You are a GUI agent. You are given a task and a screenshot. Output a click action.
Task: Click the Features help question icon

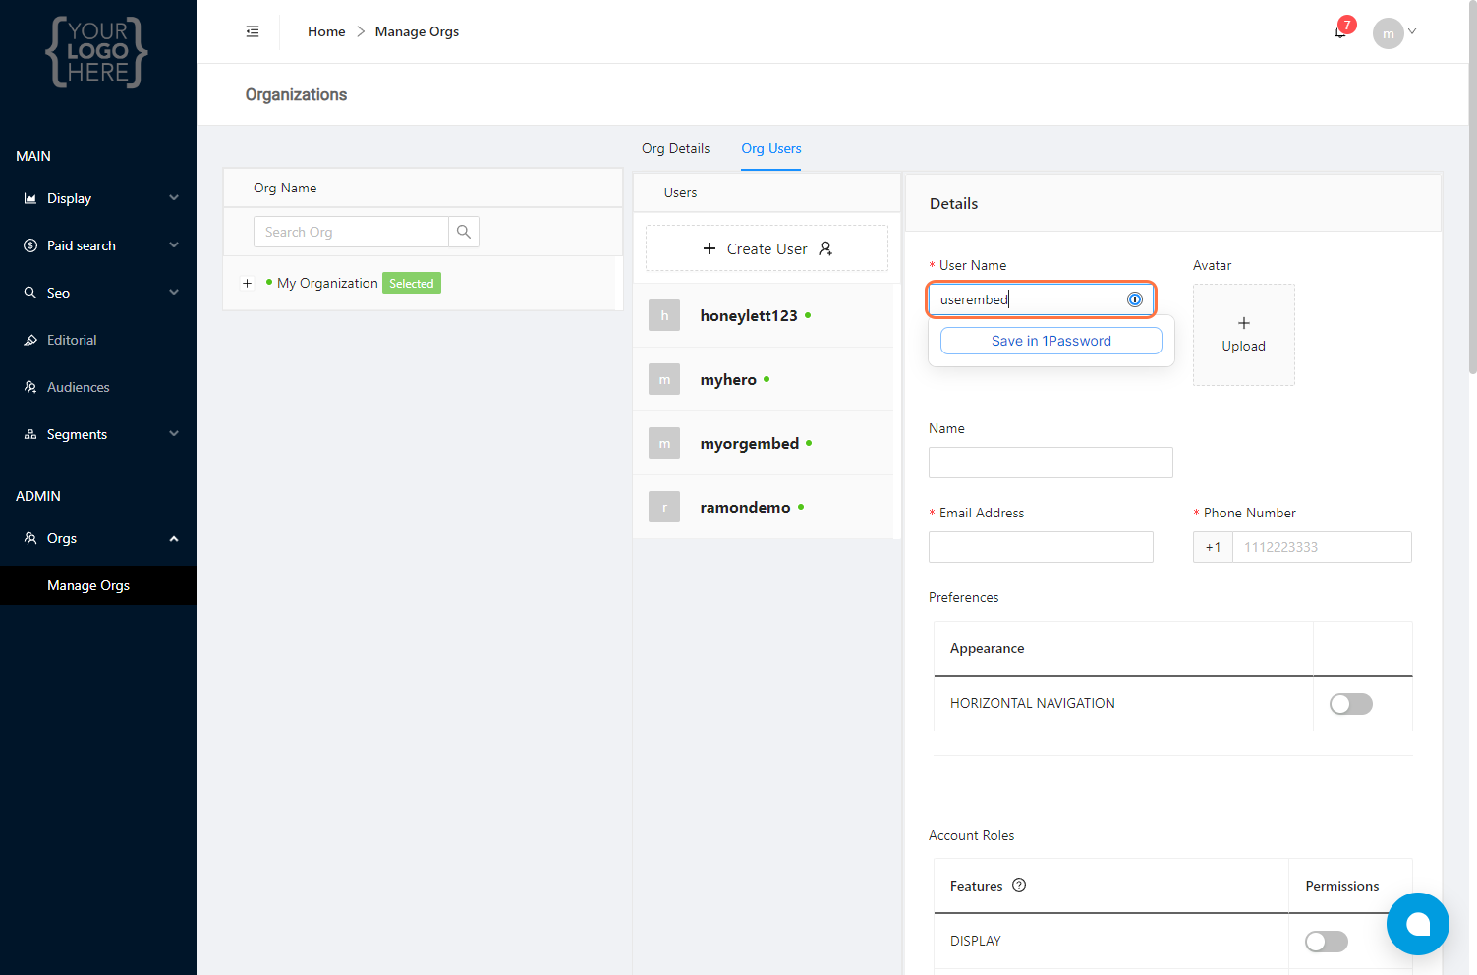(1019, 885)
